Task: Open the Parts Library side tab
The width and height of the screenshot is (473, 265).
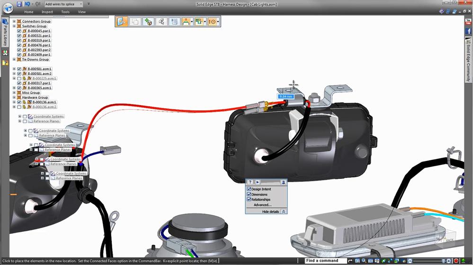Action: (5, 32)
